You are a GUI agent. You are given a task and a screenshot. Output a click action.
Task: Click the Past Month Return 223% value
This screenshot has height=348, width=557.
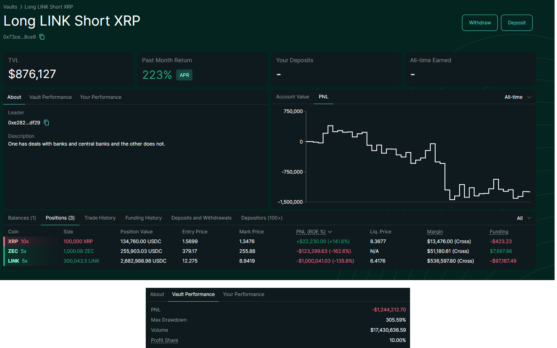coord(157,75)
